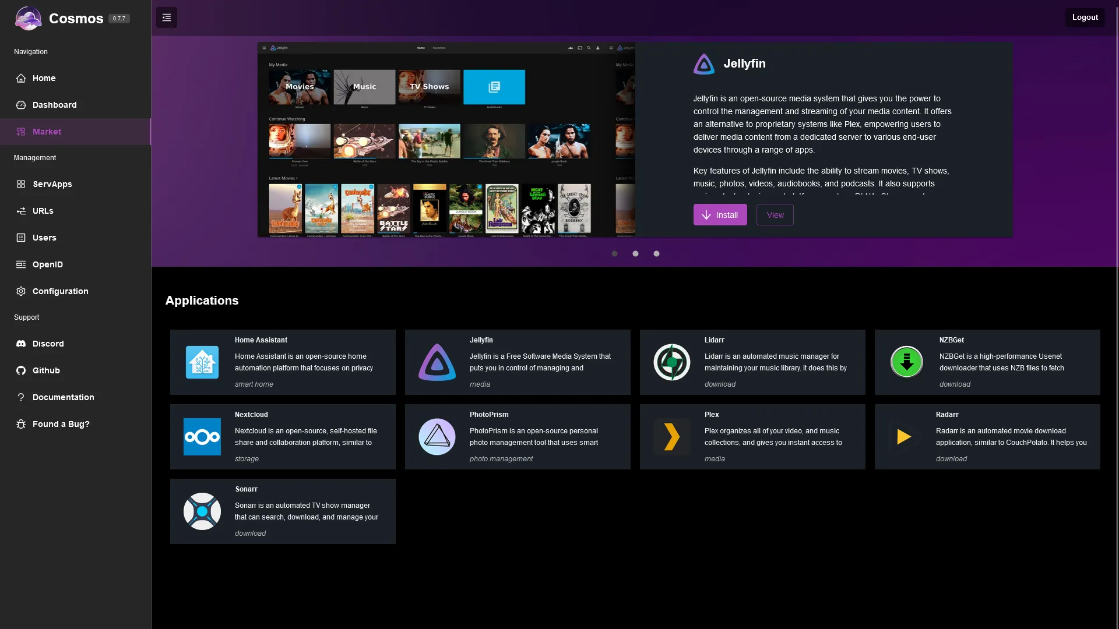Select the second carousel dot
This screenshot has height=629, width=1119.
[x=635, y=253]
